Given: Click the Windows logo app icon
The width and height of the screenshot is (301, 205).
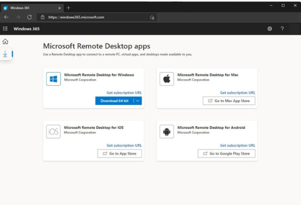Looking at the screenshot, I should pos(53,79).
